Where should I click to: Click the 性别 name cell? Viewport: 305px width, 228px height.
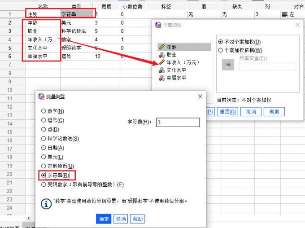coord(43,14)
